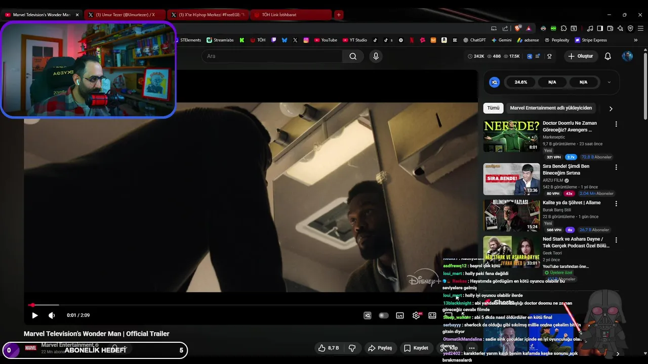Click the 24.6% vidIQ score pill
Viewport: 648px width, 364px height.
pyautogui.click(x=520, y=82)
